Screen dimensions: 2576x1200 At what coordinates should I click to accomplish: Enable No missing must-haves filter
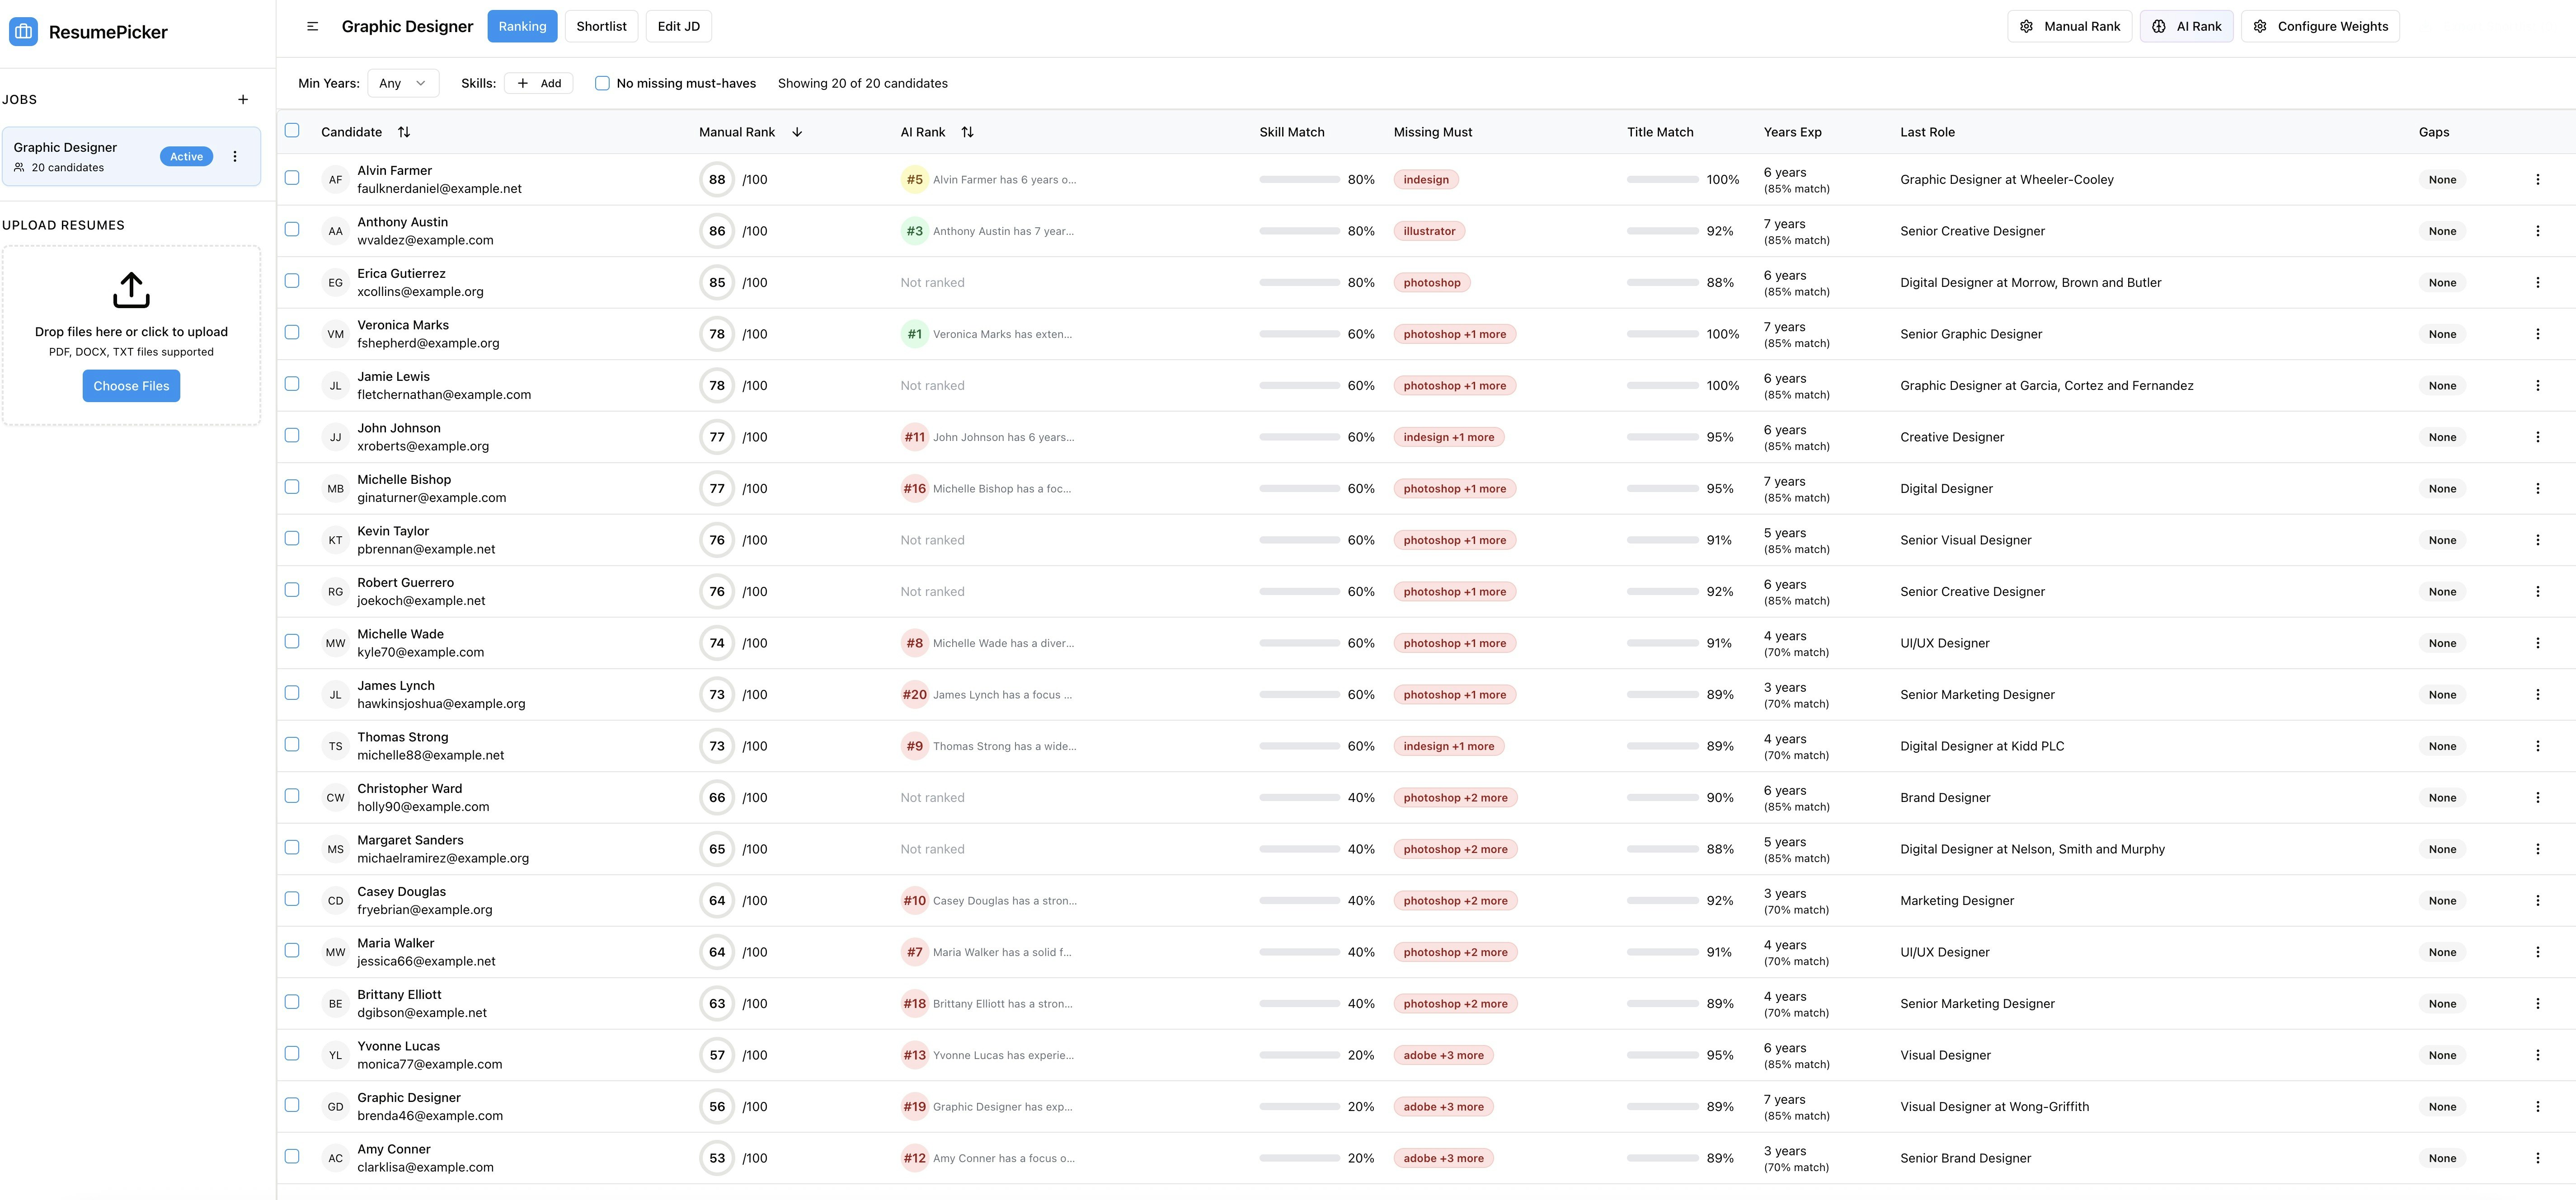click(x=602, y=83)
